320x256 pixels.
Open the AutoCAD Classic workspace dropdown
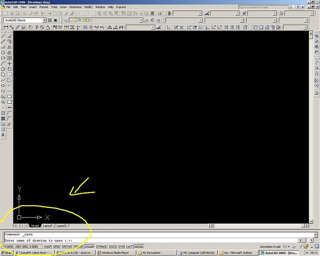[x=44, y=20]
